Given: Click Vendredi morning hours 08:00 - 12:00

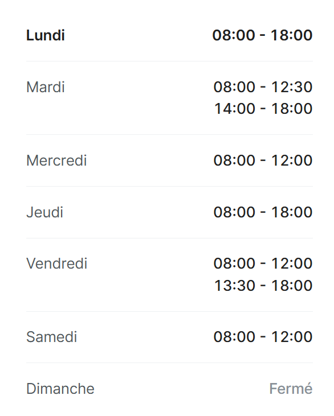Looking at the screenshot, I should [x=263, y=263].
